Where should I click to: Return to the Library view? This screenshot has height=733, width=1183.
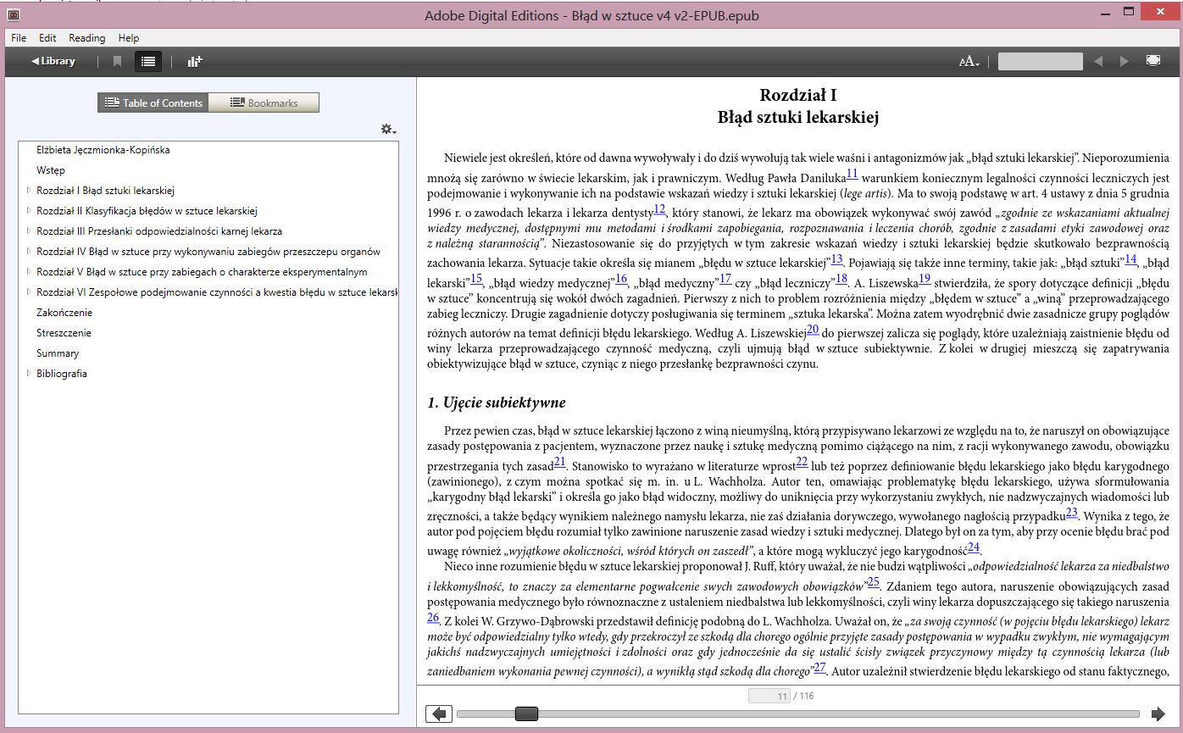tap(53, 61)
